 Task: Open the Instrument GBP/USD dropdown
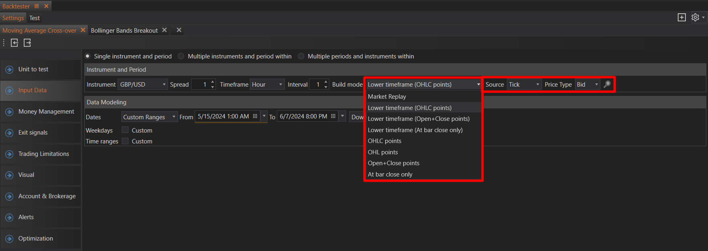(143, 85)
